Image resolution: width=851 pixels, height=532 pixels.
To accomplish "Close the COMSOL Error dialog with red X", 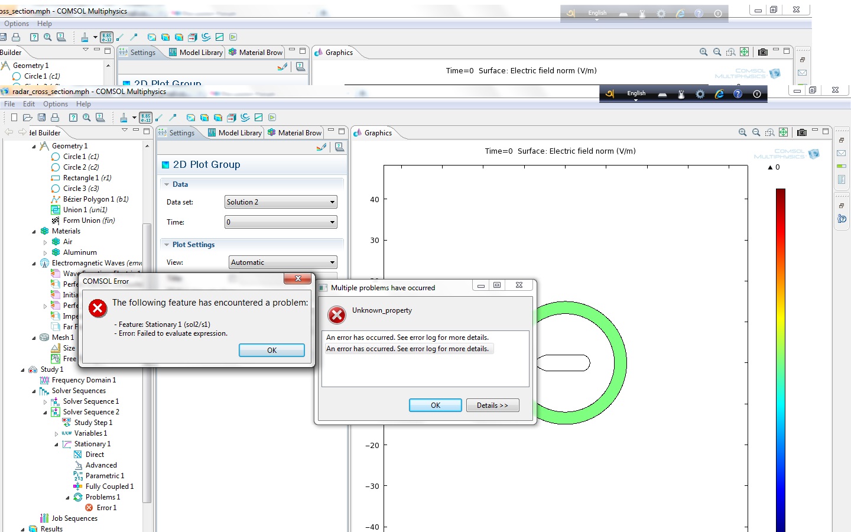I will (298, 278).
